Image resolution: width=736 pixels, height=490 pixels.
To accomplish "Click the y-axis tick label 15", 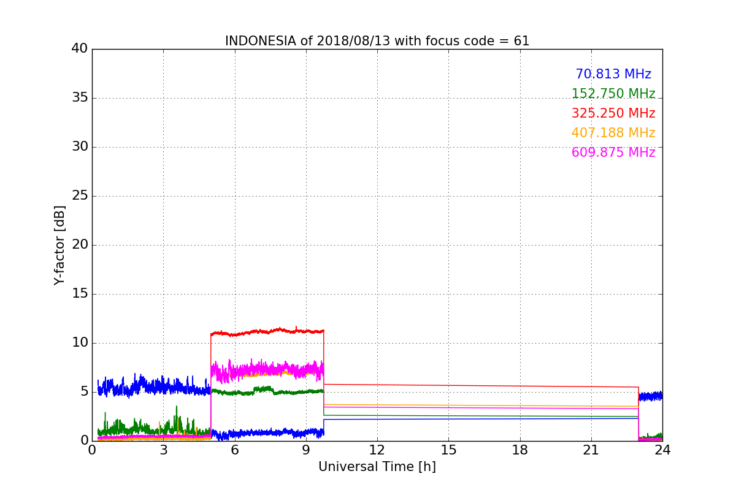I will click(x=79, y=293).
